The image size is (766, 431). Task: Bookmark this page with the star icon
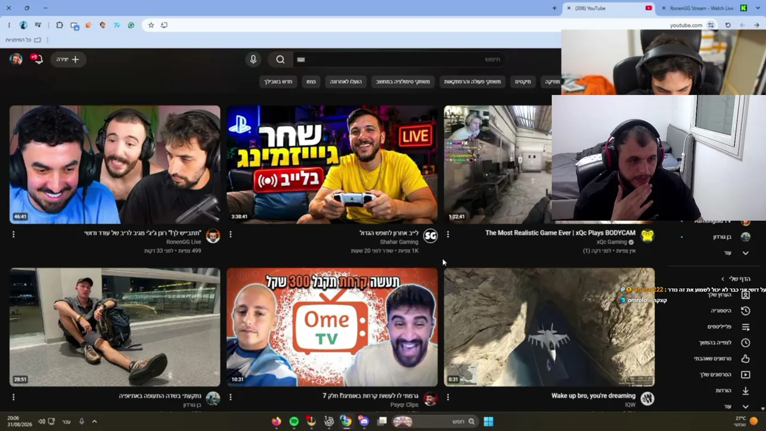point(151,25)
